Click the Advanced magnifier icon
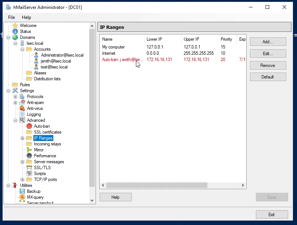The width and height of the screenshot is (297, 225). point(22,120)
